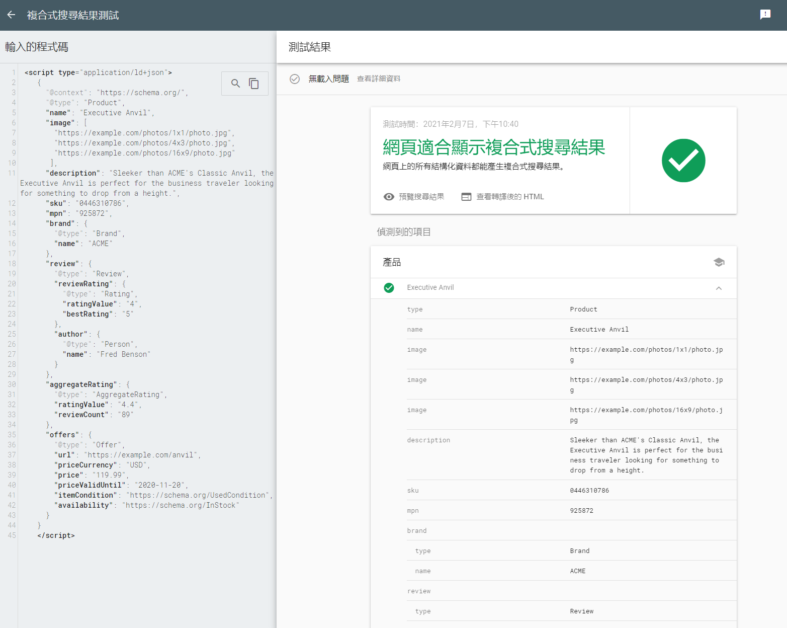Viewport: 787px width, 628px height.
Task: Click the 無載入問題 status row
Action: coord(328,79)
